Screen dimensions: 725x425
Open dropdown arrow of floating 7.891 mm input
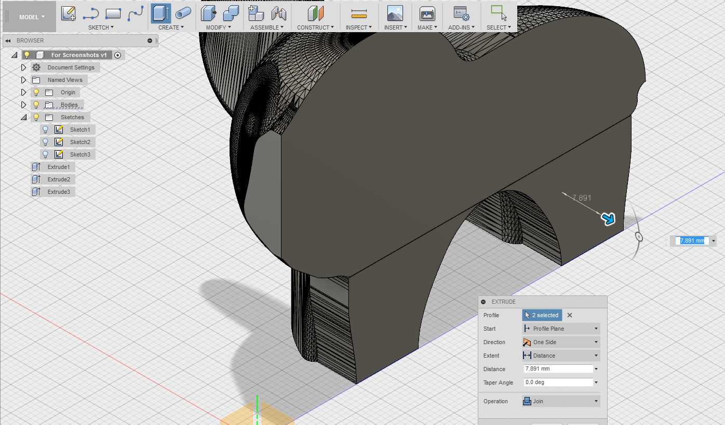pos(714,240)
